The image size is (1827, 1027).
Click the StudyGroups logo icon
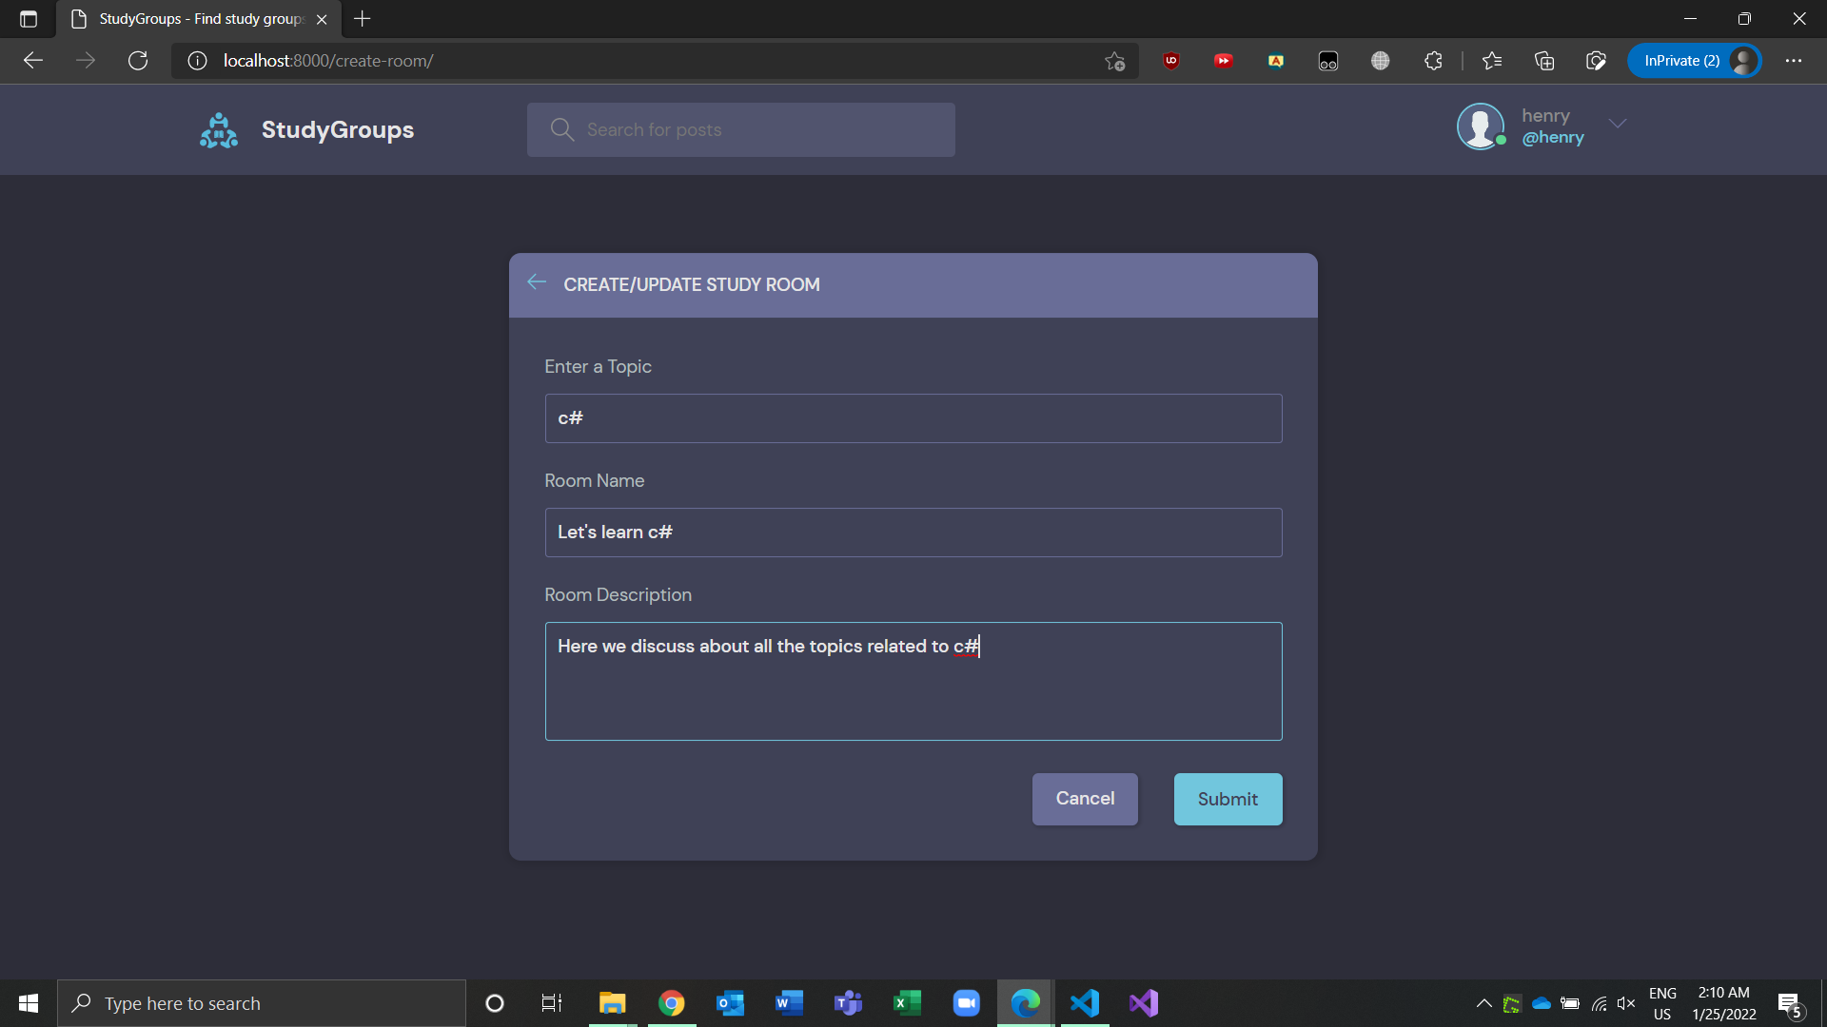[x=219, y=130]
